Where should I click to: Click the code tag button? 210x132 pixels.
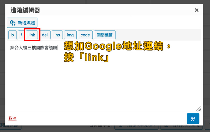coord(85,35)
